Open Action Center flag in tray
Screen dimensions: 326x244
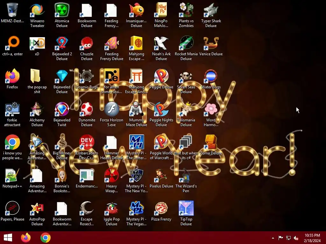click(281, 238)
